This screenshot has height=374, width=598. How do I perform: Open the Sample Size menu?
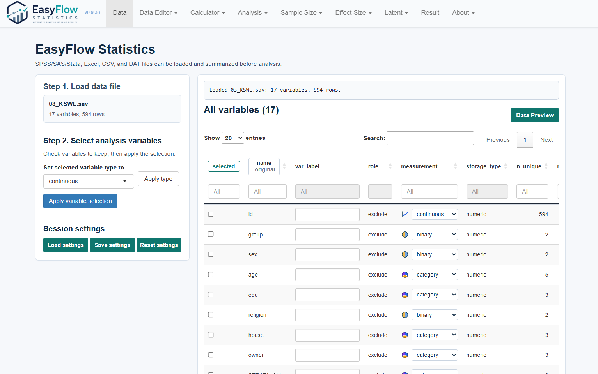point(301,13)
